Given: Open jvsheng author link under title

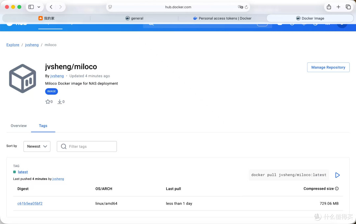Looking at the screenshot, I should (x=57, y=76).
